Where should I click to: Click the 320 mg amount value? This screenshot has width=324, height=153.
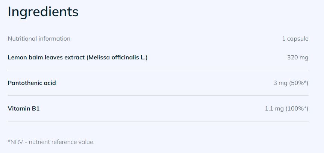tap(297, 58)
